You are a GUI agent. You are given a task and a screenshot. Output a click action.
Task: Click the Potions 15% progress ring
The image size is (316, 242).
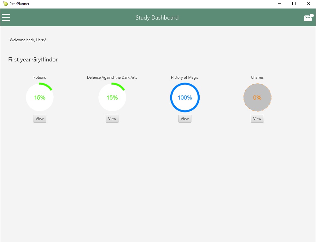(40, 97)
